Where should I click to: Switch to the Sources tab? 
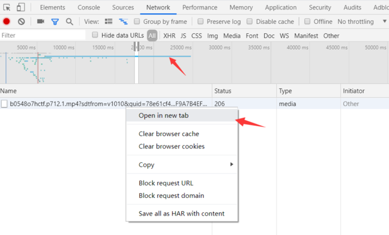tap(123, 8)
